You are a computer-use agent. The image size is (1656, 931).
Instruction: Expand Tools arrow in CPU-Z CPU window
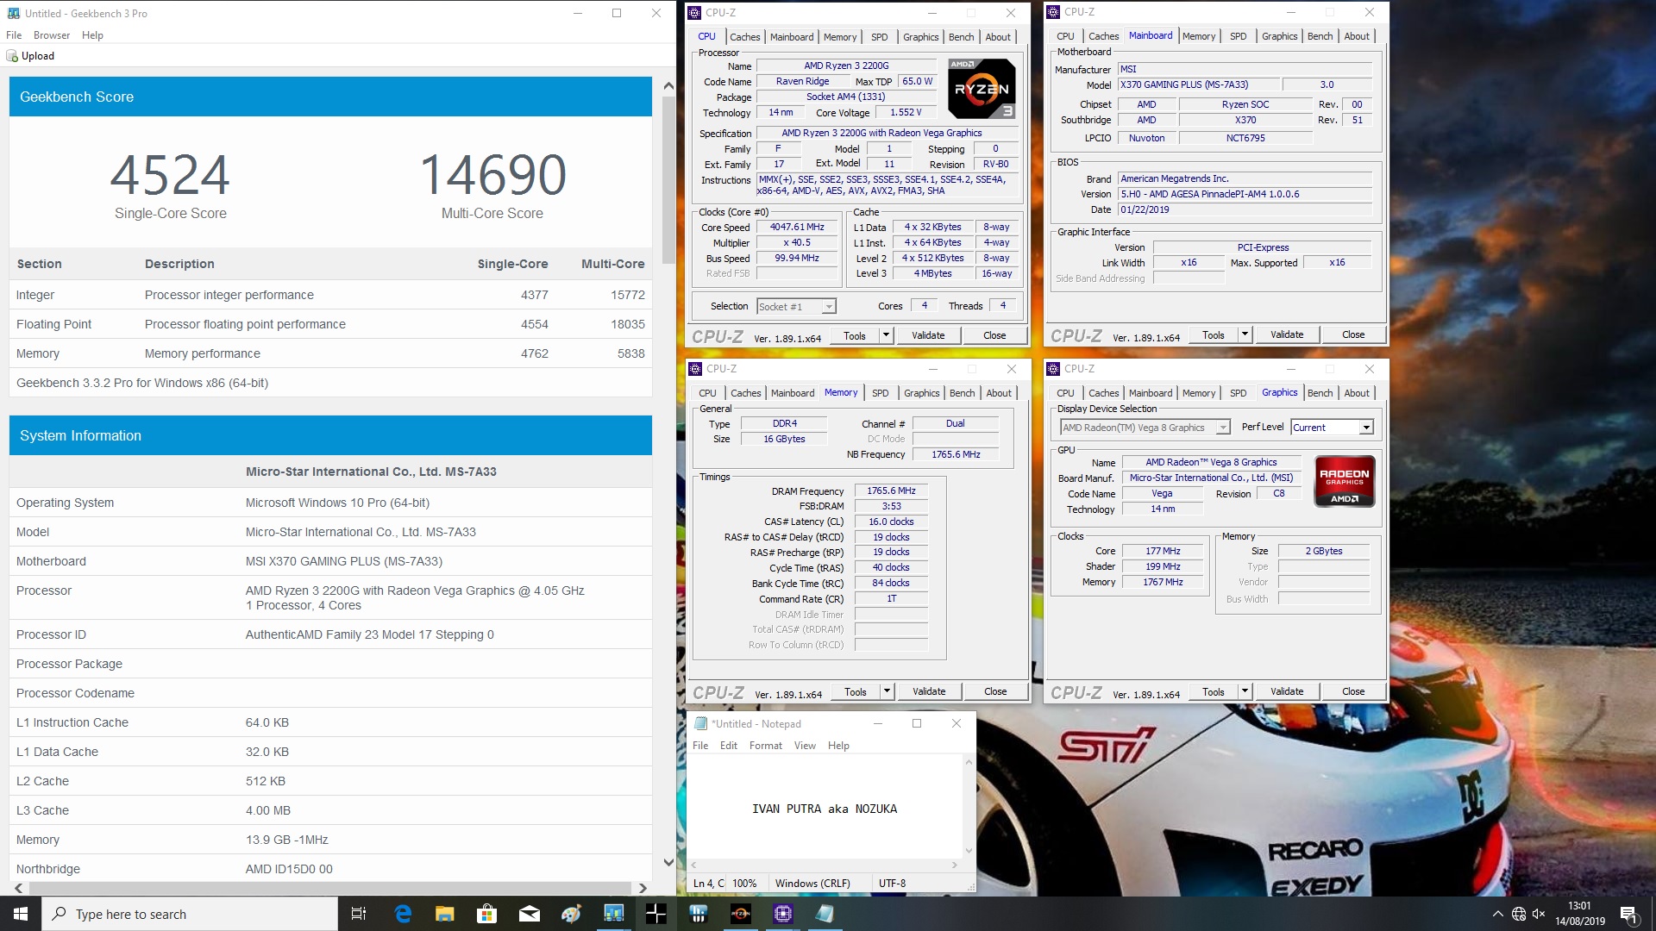click(x=886, y=335)
